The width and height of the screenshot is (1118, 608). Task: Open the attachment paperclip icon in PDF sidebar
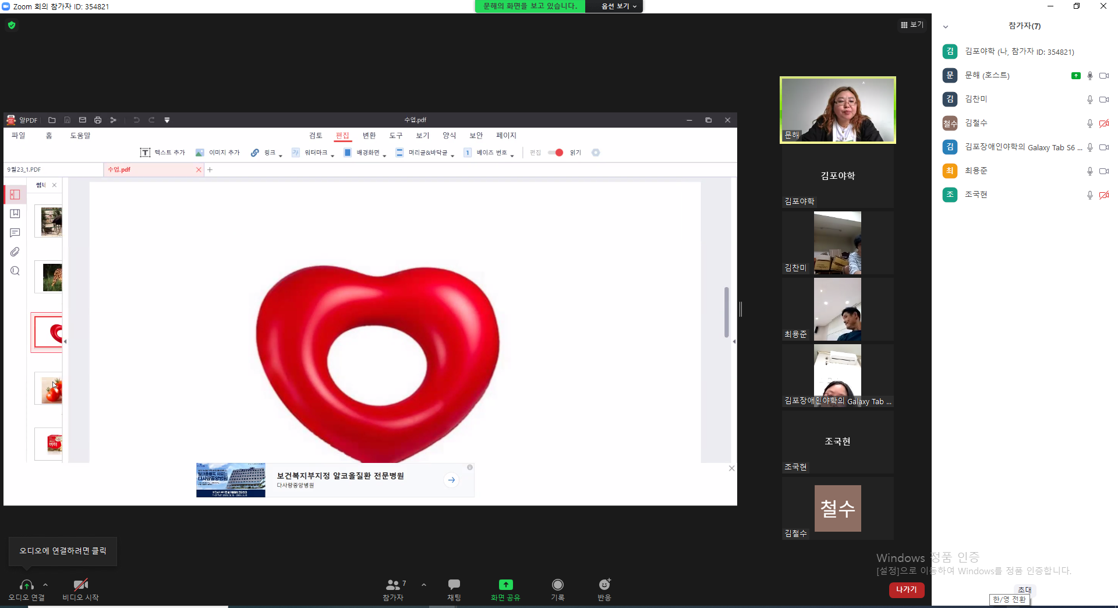click(x=15, y=252)
